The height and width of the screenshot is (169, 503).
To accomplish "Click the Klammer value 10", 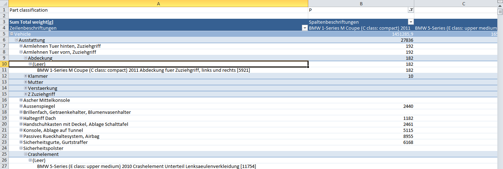I will 361,76.
